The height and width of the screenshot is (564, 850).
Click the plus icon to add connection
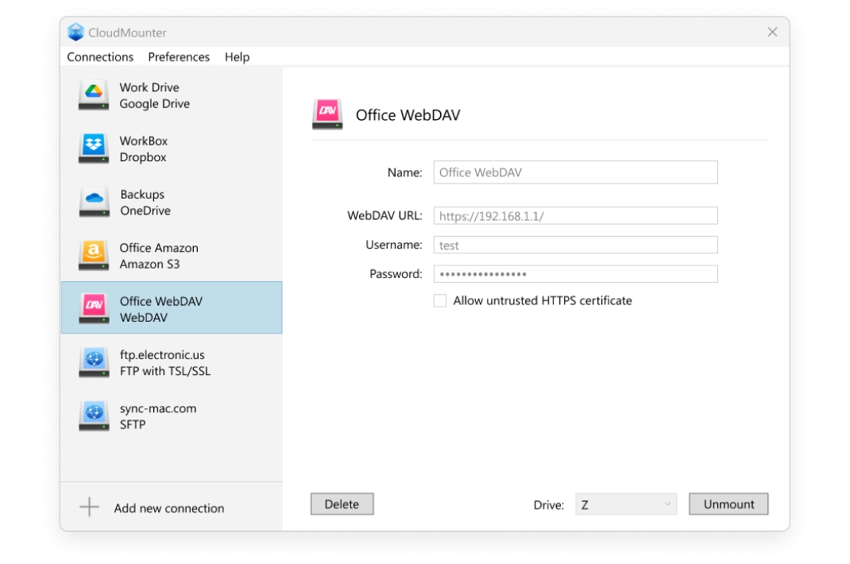click(x=90, y=508)
